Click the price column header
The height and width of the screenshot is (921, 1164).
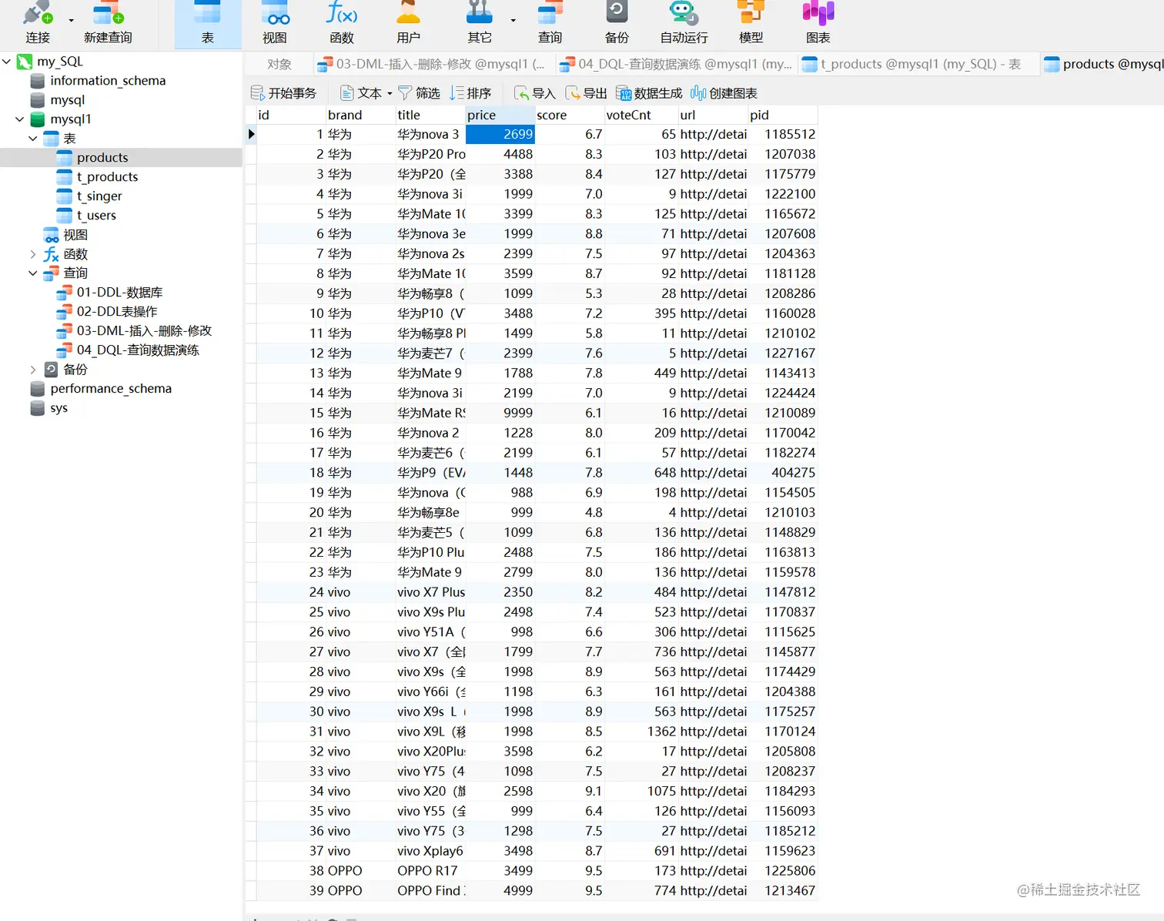(x=500, y=115)
